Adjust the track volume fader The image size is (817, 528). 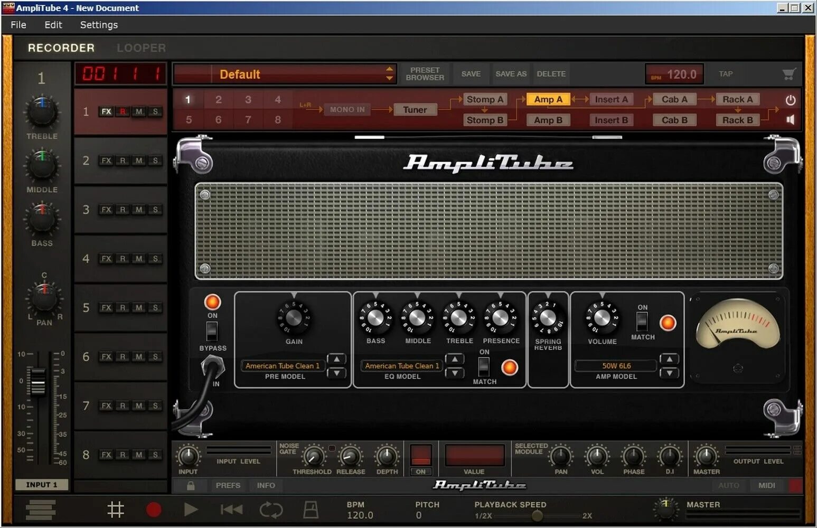(37, 381)
